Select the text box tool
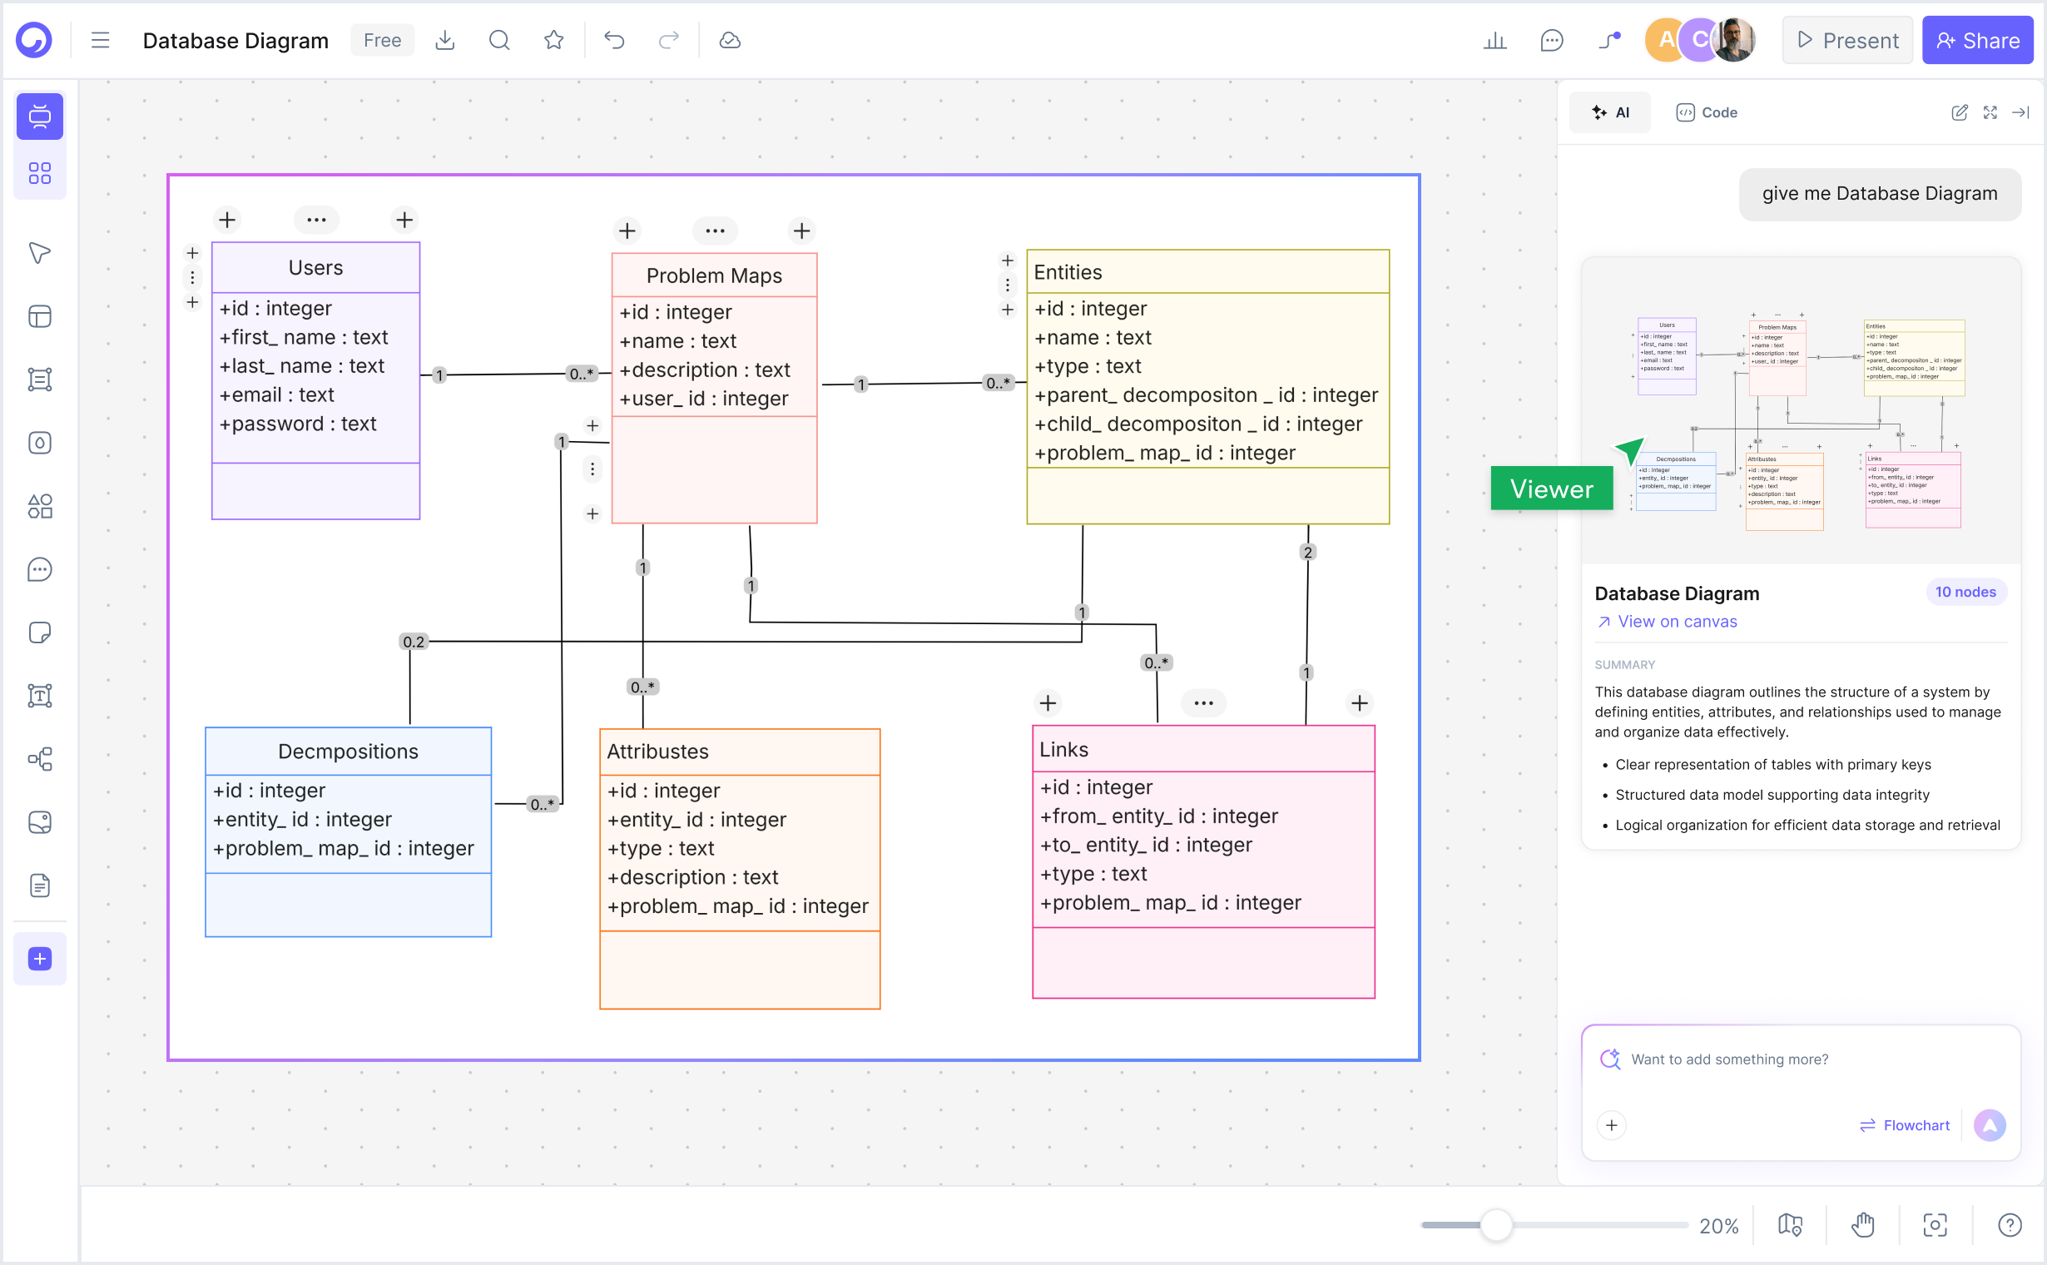This screenshot has height=1265, width=2047. click(x=39, y=696)
